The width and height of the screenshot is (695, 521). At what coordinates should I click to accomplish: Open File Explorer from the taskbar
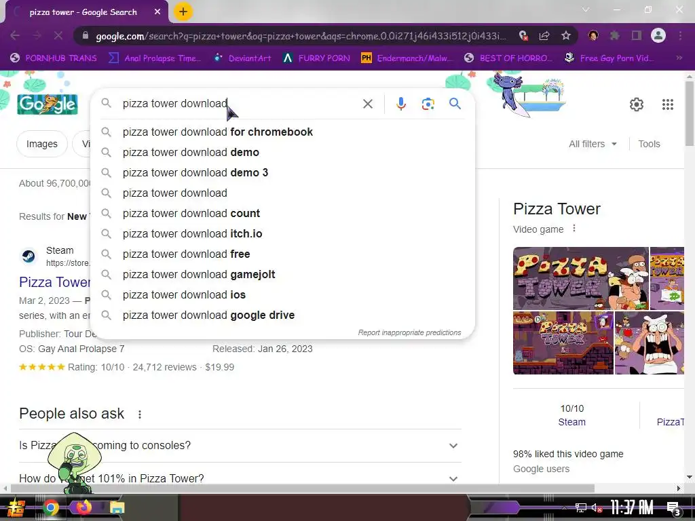[x=117, y=507]
